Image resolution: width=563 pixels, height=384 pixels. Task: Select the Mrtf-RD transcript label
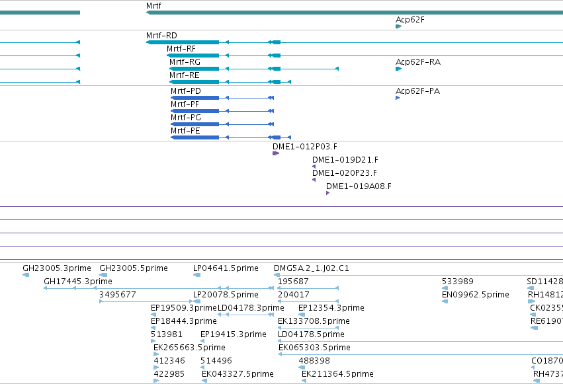[x=161, y=36]
